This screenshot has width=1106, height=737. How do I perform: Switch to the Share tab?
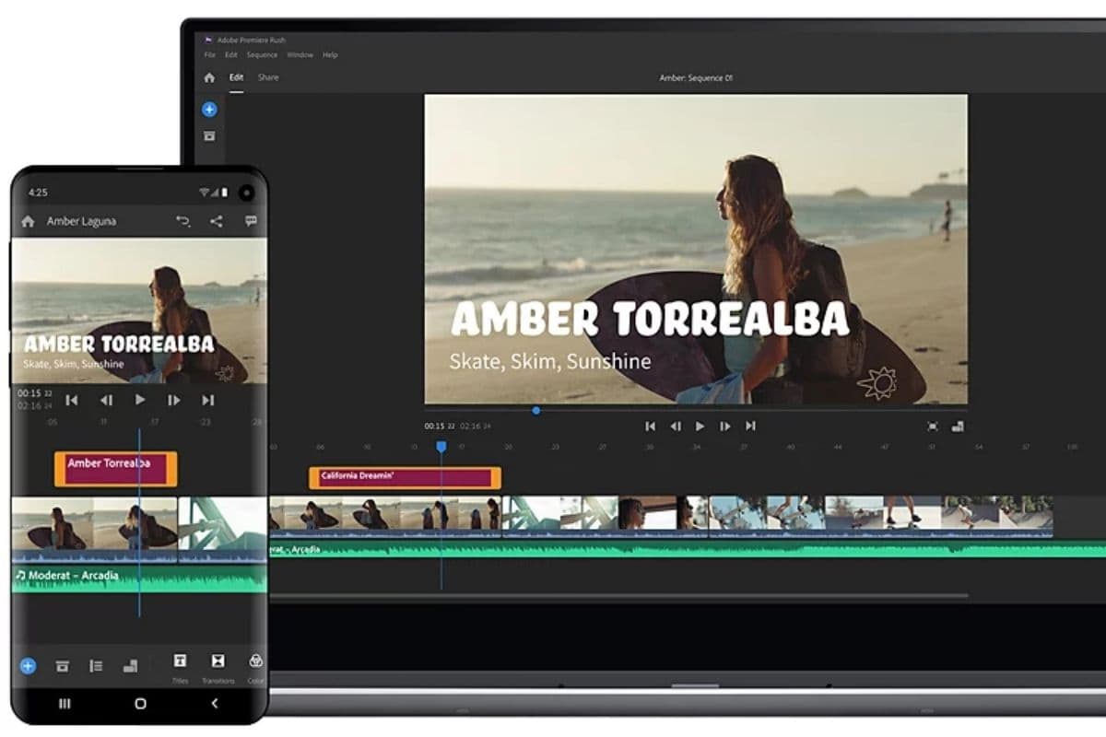tap(268, 77)
